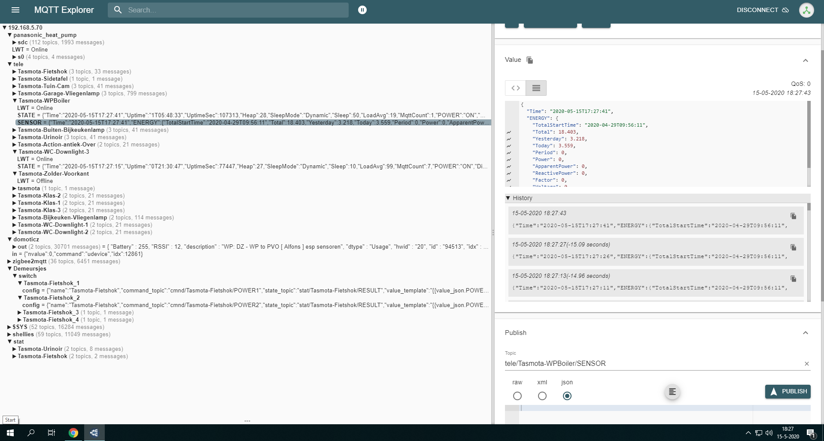Image resolution: width=824 pixels, height=441 pixels.
Task: Show chart for Total value
Action: coord(509,132)
